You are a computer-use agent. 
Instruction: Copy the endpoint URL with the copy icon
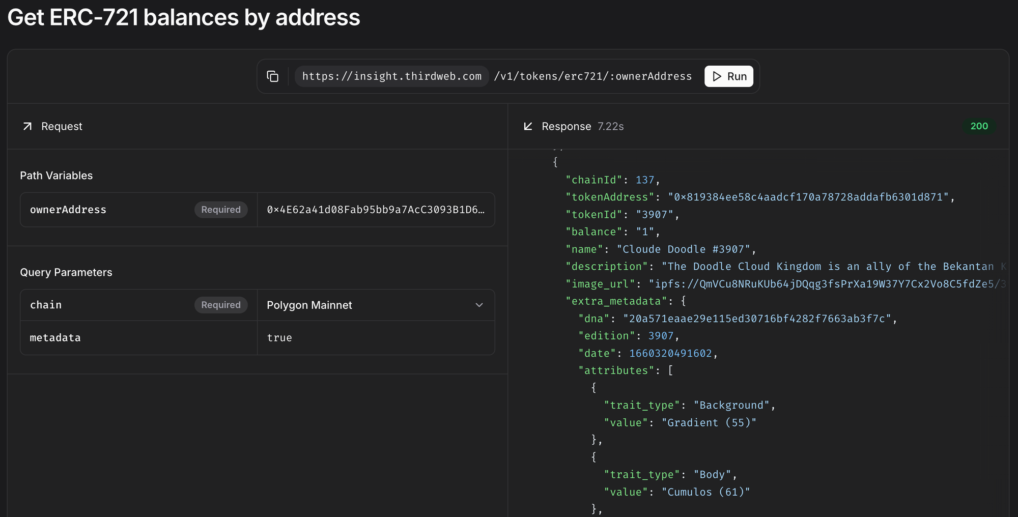click(273, 76)
